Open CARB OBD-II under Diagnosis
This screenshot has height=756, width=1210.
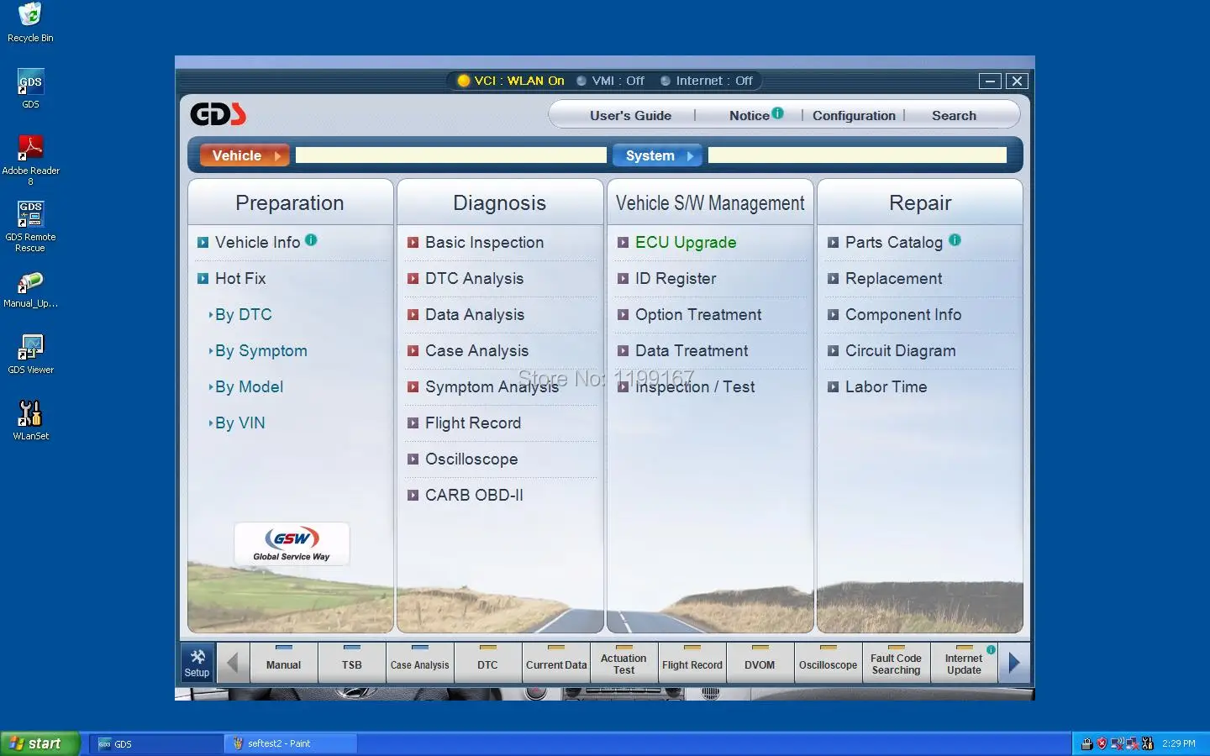point(474,496)
